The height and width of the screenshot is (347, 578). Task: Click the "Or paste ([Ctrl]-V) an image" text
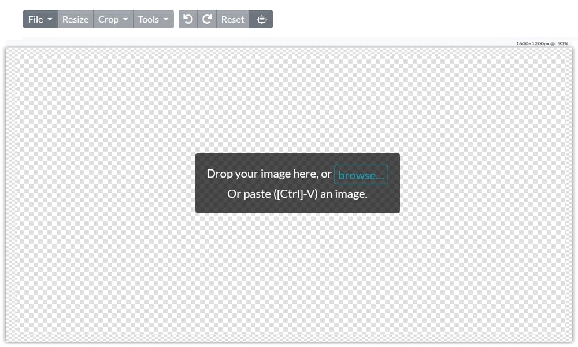click(x=297, y=194)
